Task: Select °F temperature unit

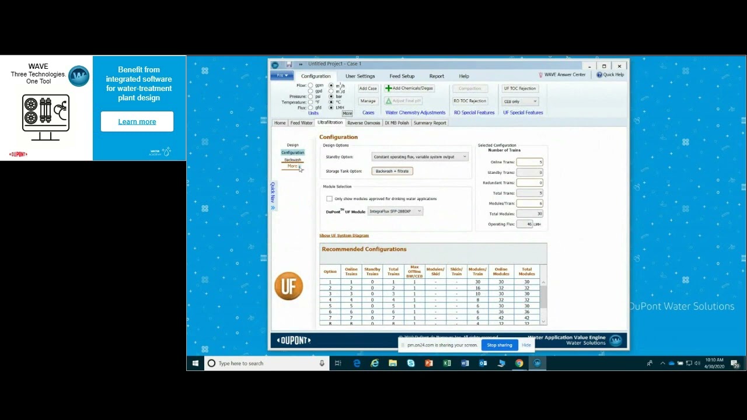Action: tap(310, 102)
